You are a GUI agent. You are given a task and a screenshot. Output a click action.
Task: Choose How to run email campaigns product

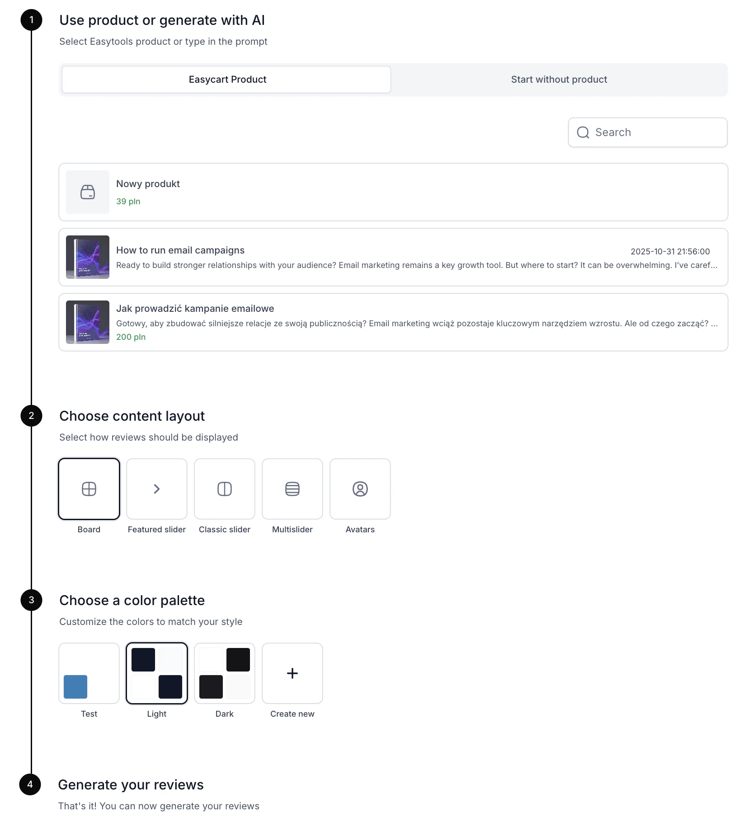[393, 257]
